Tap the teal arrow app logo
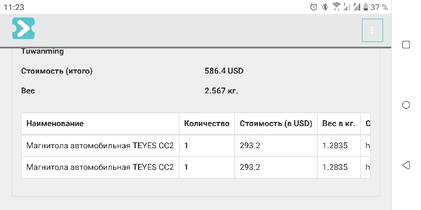This screenshot has width=421, height=210. click(x=23, y=29)
